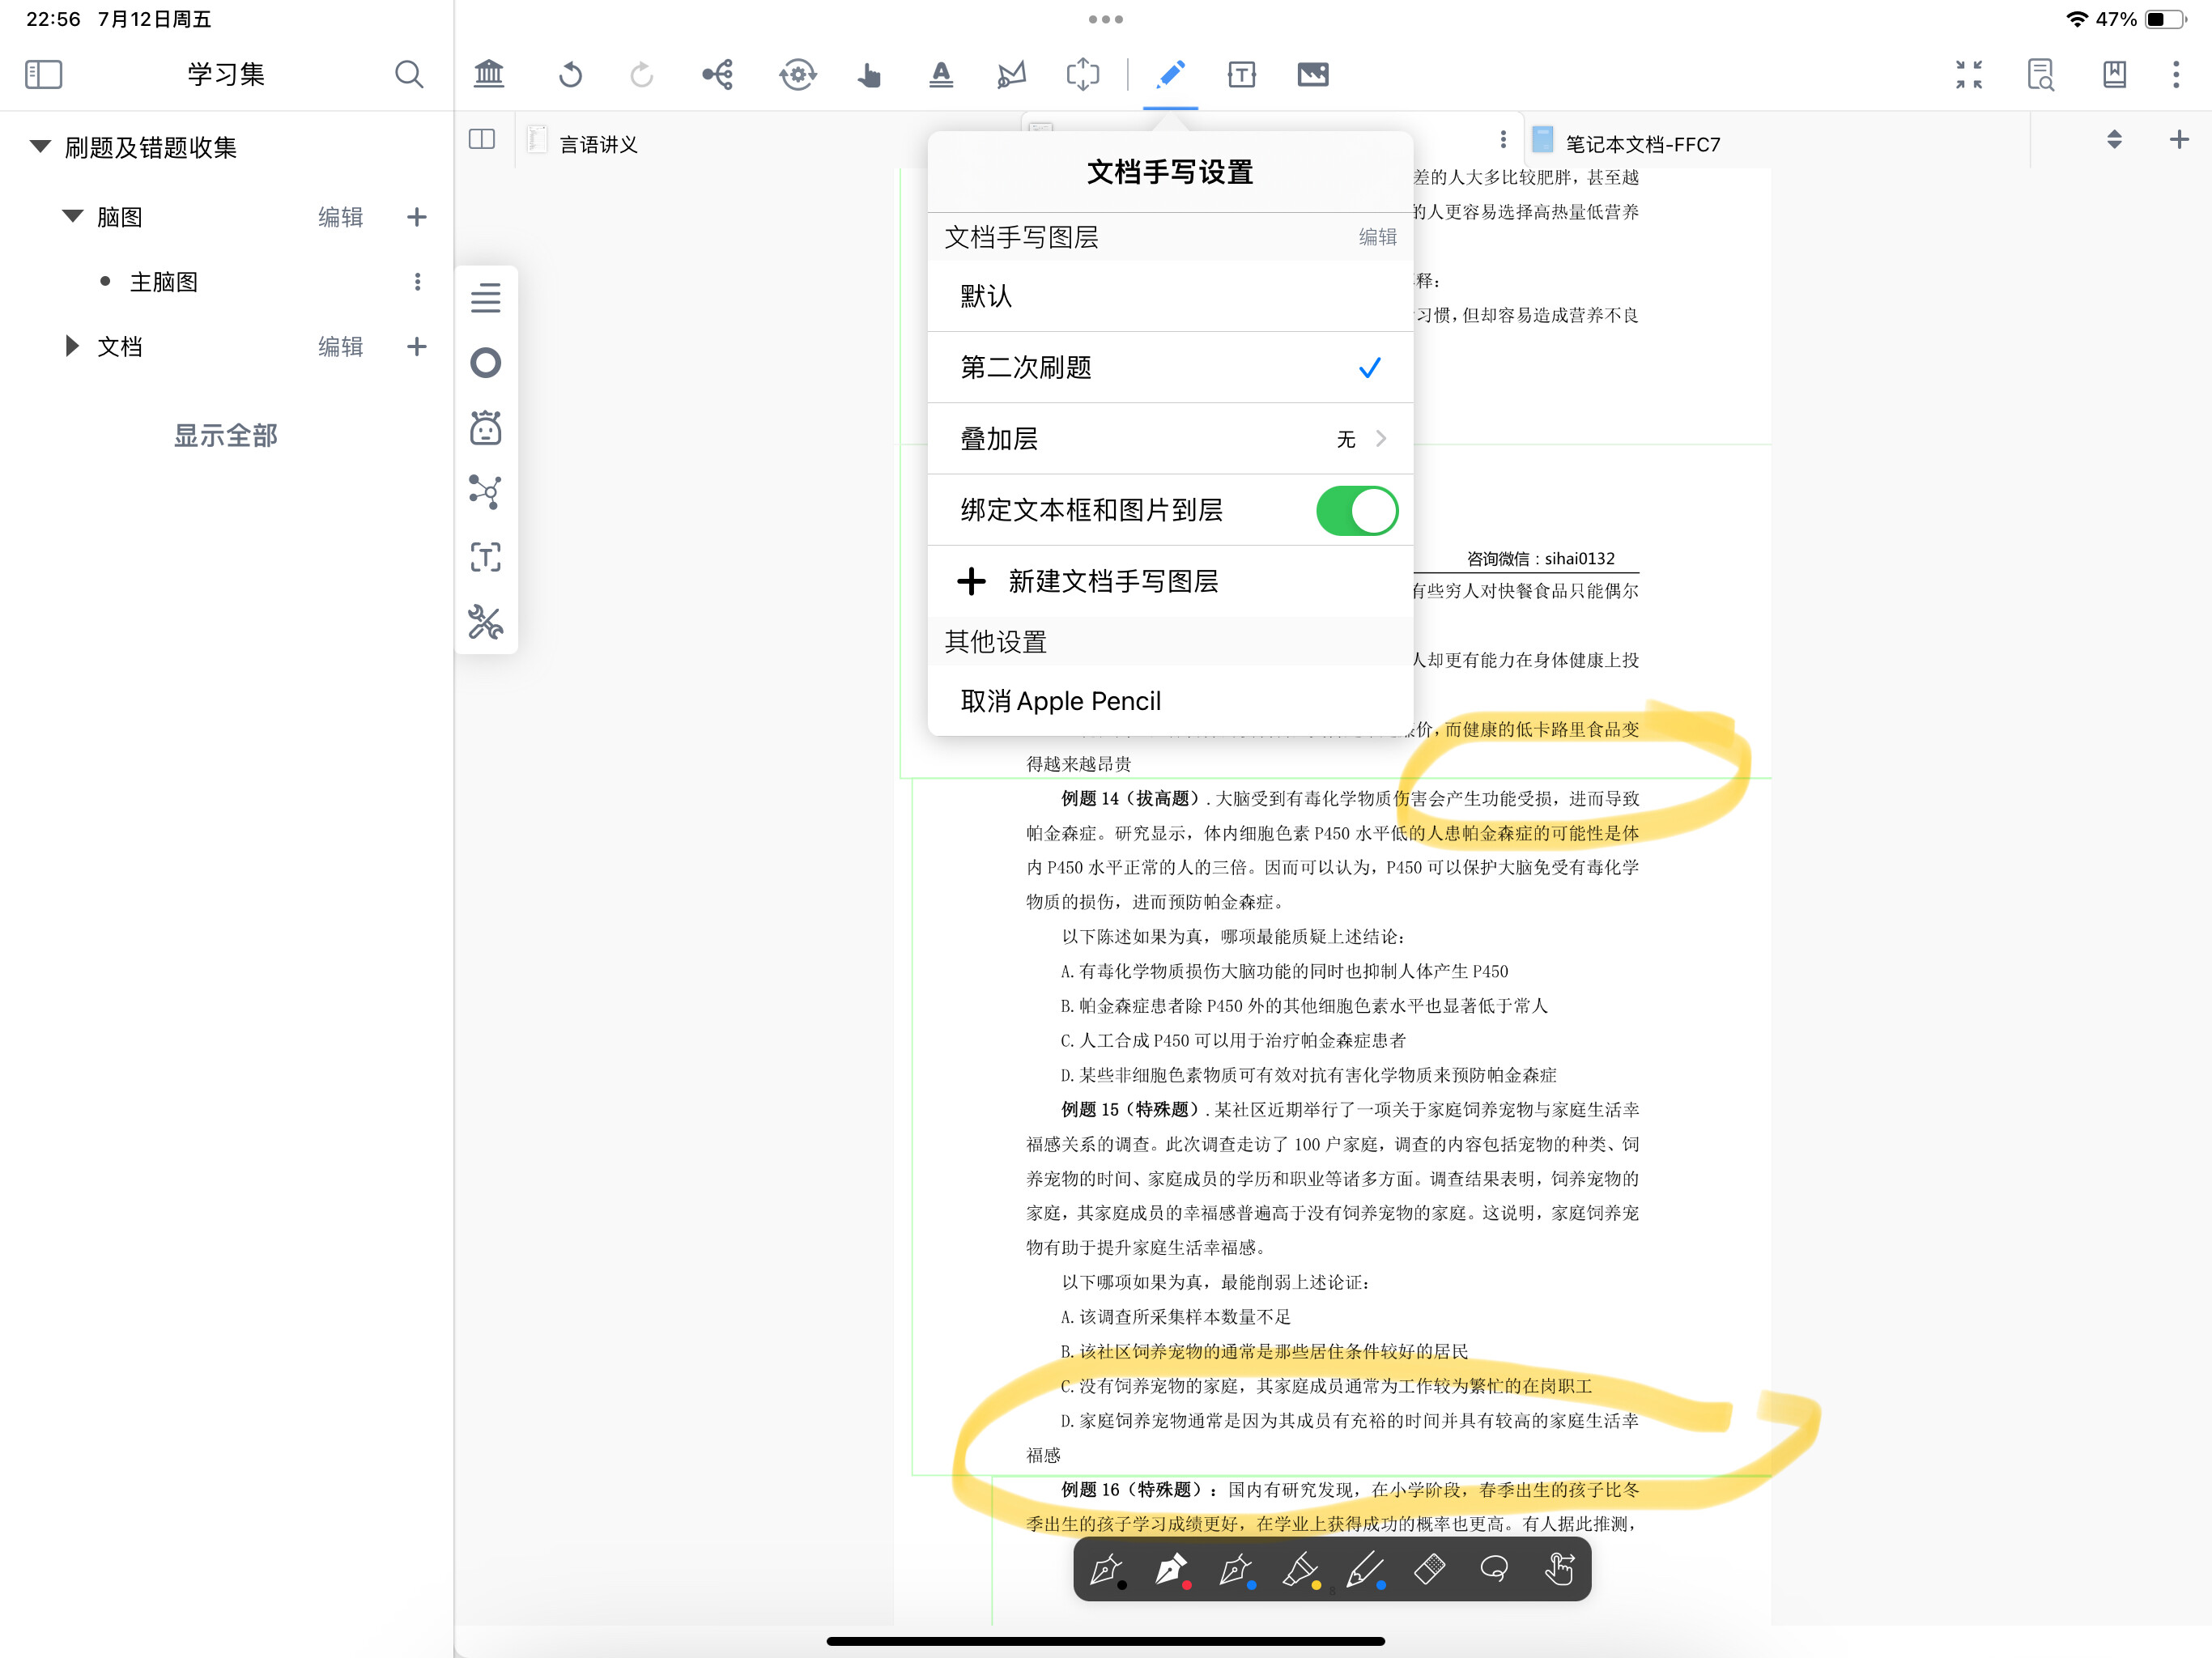This screenshot has width=2212, height=1658.
Task: Click the tab sort up-down arrows
Action: (2113, 140)
